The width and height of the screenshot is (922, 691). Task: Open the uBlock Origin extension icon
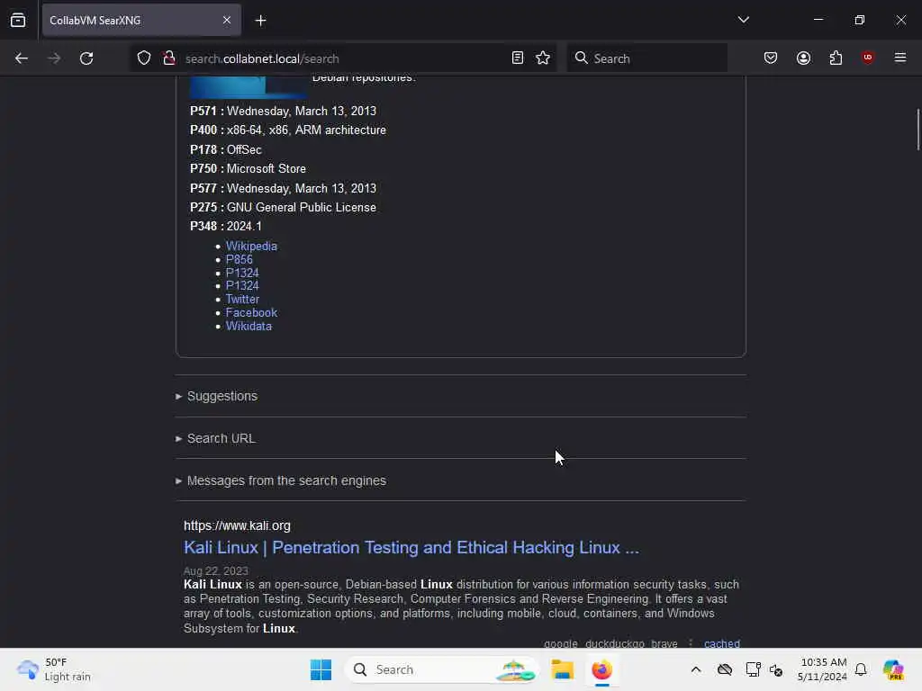click(x=868, y=58)
